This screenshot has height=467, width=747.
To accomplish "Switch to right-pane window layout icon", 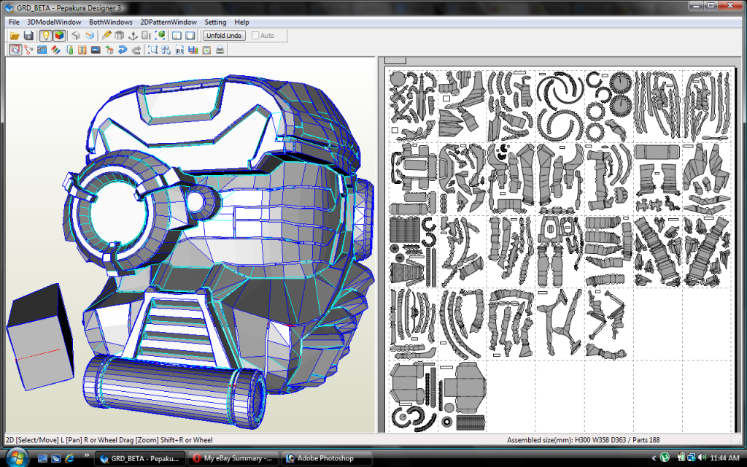I will [x=190, y=36].
